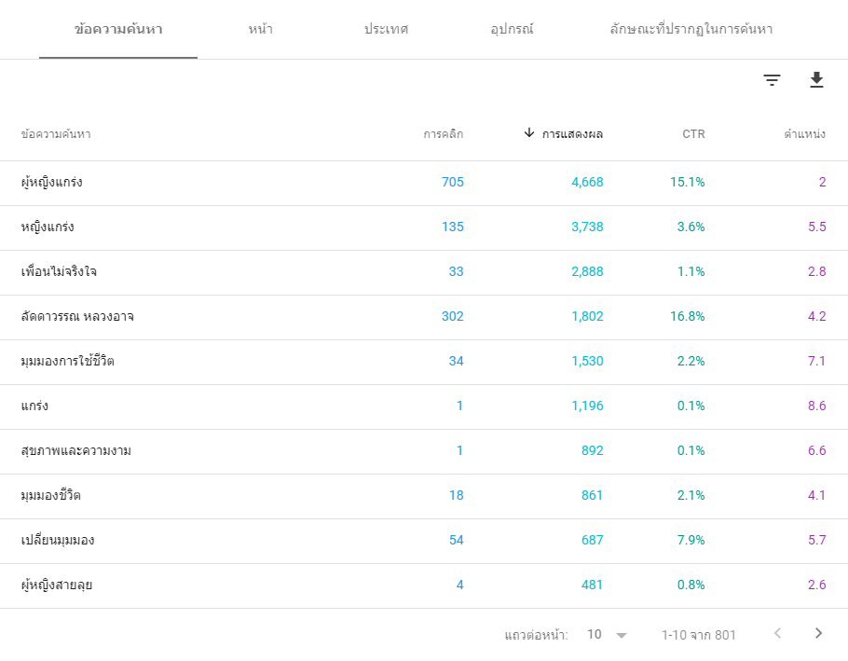Viewport: 848px width, 661px height.
Task: Open rows-per-page dropdown showing 10
Action: pyautogui.click(x=607, y=635)
